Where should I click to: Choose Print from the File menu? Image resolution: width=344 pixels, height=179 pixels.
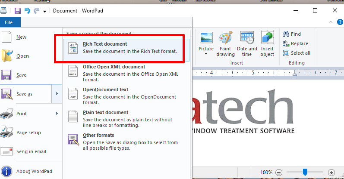26,114
